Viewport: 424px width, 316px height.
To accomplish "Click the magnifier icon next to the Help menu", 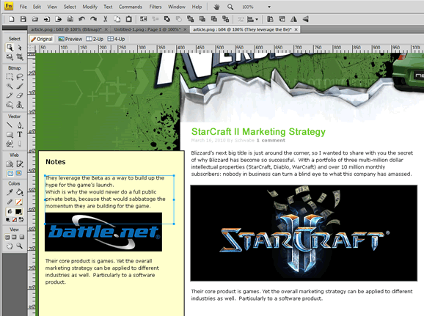I will (x=230, y=7).
